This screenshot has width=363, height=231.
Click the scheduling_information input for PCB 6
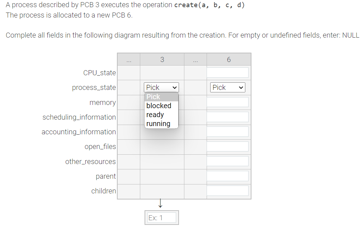point(227,116)
